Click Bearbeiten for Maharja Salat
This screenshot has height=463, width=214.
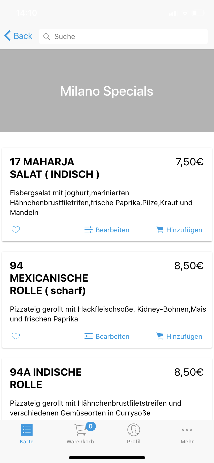(112, 230)
